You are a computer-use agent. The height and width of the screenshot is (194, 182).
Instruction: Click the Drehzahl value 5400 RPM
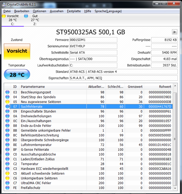click(x=164, y=53)
